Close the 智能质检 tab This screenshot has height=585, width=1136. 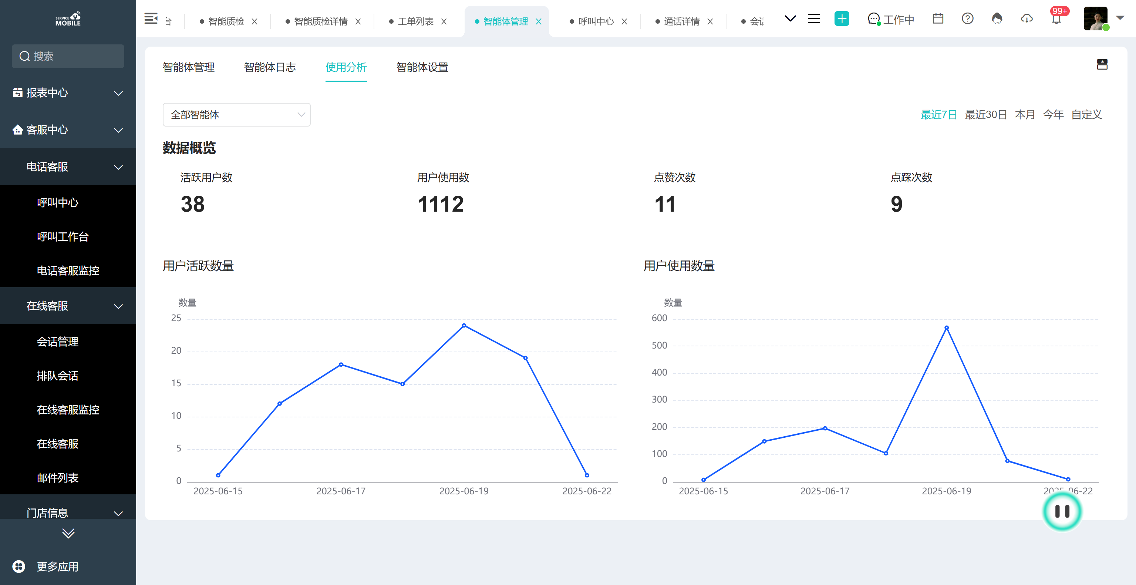(254, 21)
